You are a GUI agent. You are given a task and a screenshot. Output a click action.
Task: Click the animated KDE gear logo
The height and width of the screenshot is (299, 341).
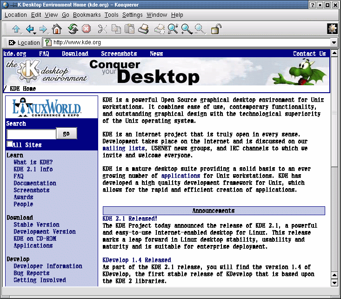(x=332, y=28)
